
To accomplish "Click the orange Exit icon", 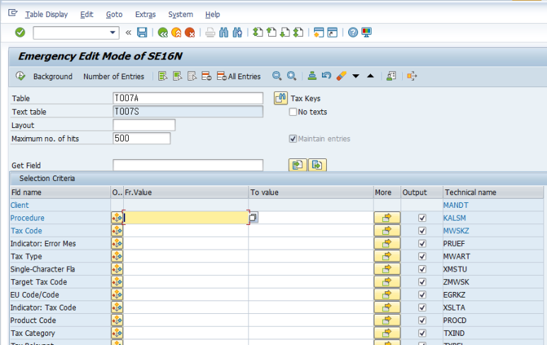I will (x=176, y=33).
